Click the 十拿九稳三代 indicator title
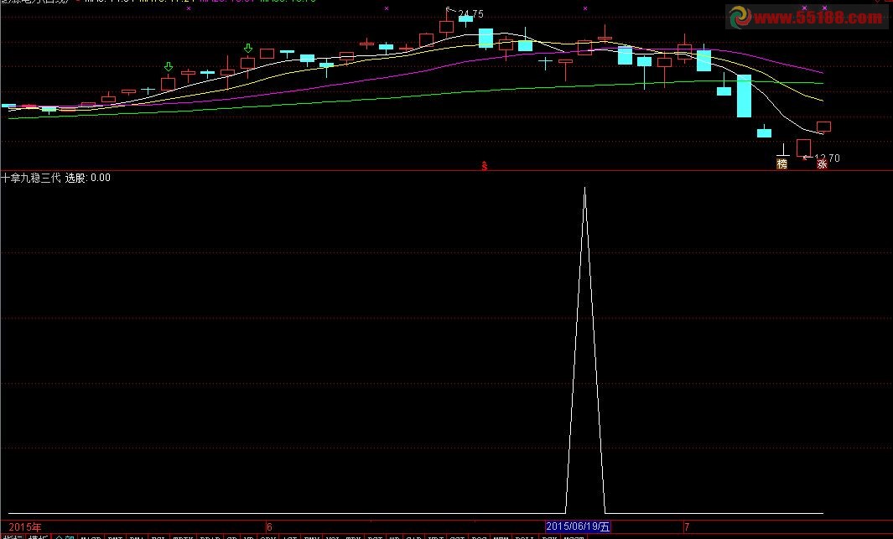The width and height of the screenshot is (893, 539). coord(31,178)
